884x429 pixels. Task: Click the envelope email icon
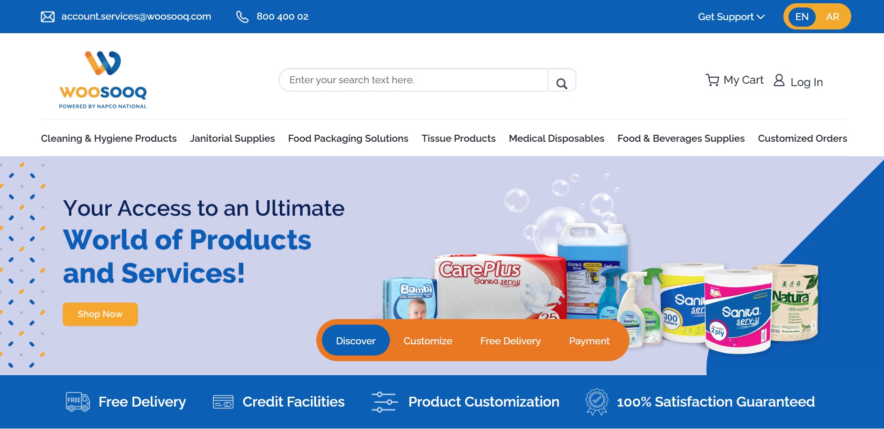click(48, 17)
